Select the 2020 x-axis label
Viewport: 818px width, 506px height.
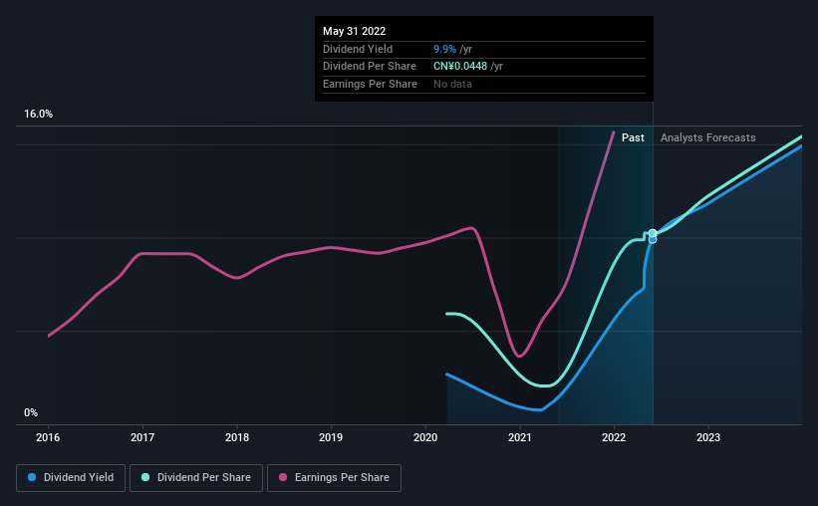[x=425, y=437]
